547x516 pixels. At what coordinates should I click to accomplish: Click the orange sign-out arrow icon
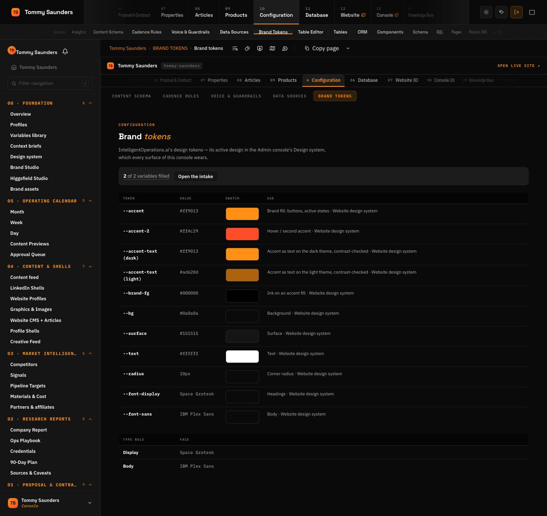517,12
